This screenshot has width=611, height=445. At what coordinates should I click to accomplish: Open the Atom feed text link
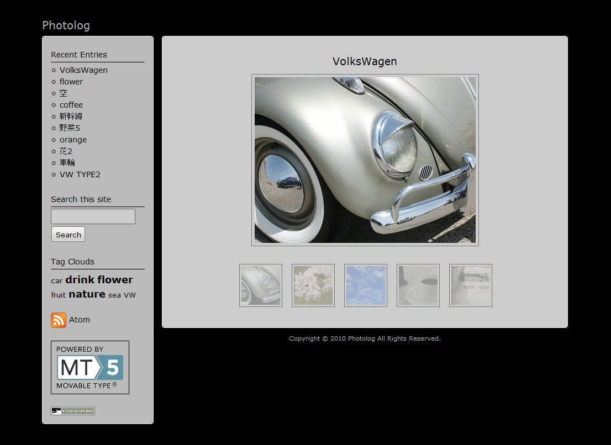[x=80, y=320]
